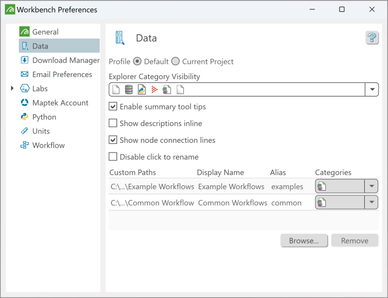Select the Current Project profile radio button
This screenshot has height=298, width=388.
176,61
